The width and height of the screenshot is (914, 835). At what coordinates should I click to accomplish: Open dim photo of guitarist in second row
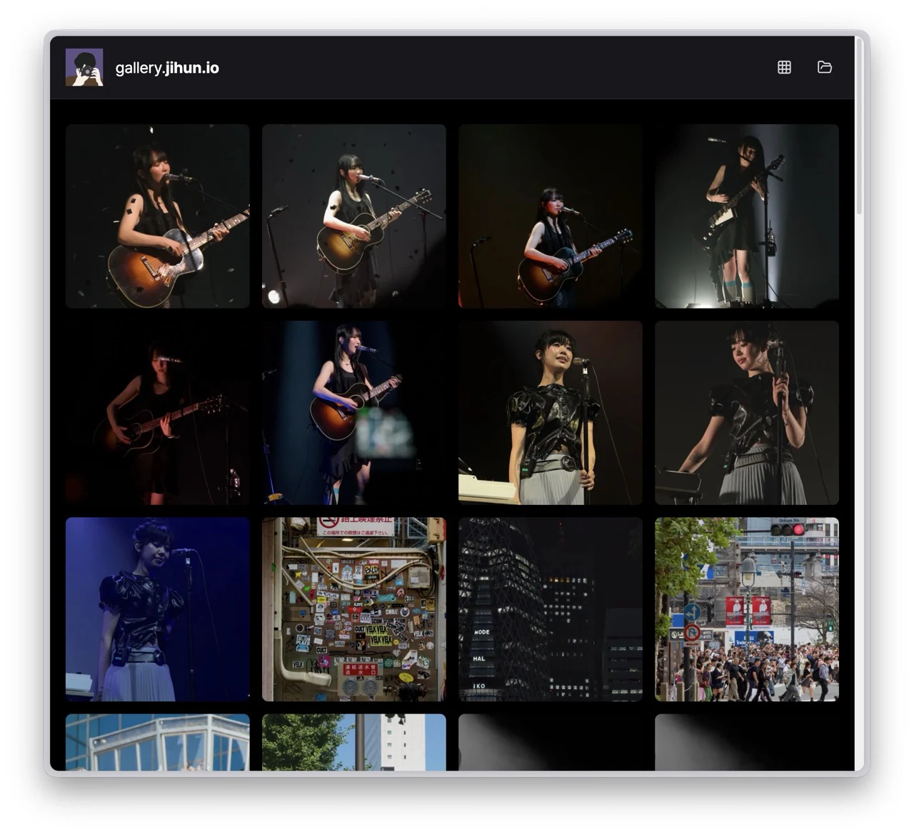pos(158,413)
